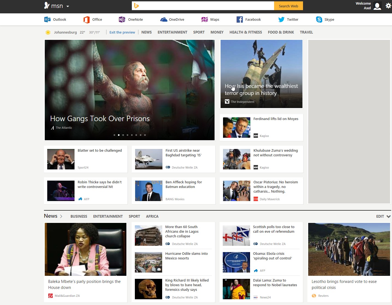Open the Maps icon shortcut
392x305 pixels.
click(x=204, y=19)
